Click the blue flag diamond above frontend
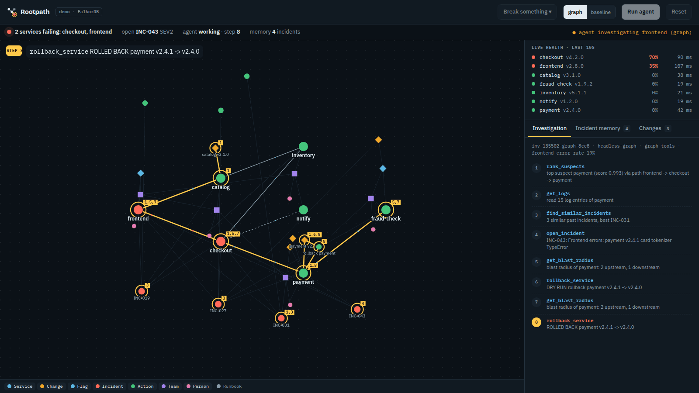This screenshot has height=393, width=699. (x=141, y=173)
